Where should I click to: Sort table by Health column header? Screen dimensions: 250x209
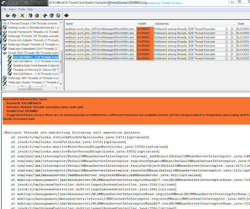click(x=145, y=23)
